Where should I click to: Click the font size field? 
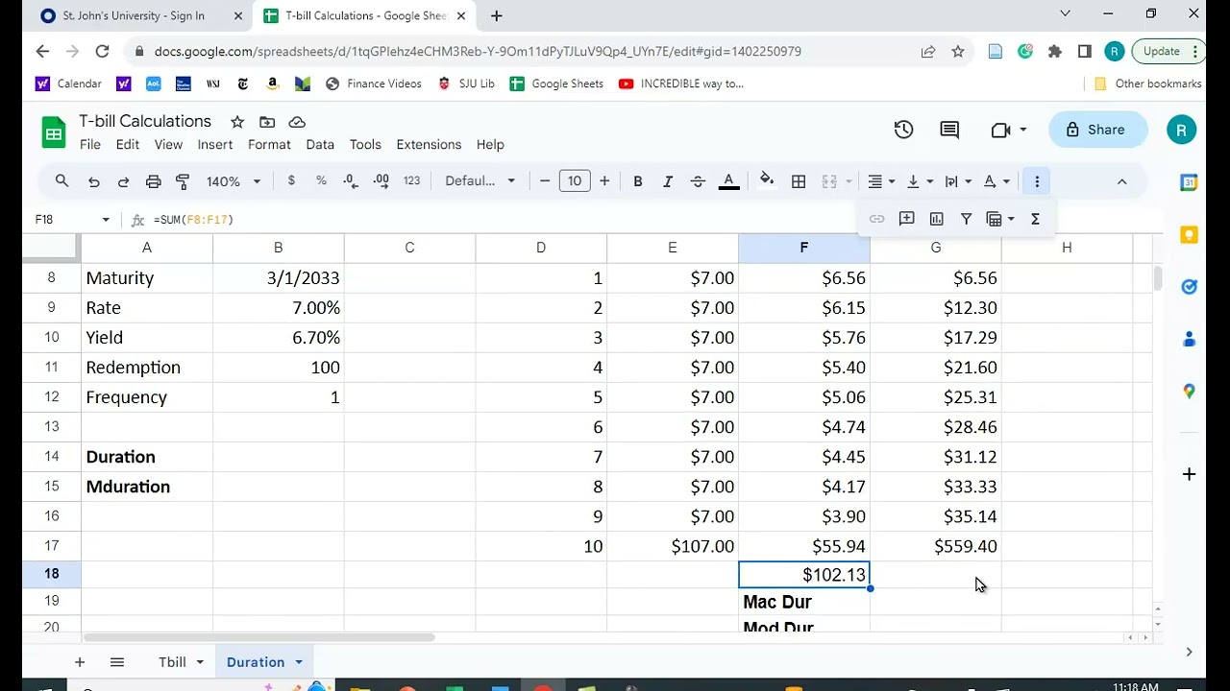point(575,180)
